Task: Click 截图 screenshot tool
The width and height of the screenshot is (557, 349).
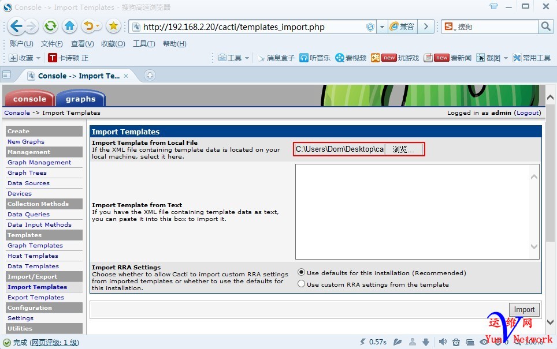Action: tap(488, 58)
